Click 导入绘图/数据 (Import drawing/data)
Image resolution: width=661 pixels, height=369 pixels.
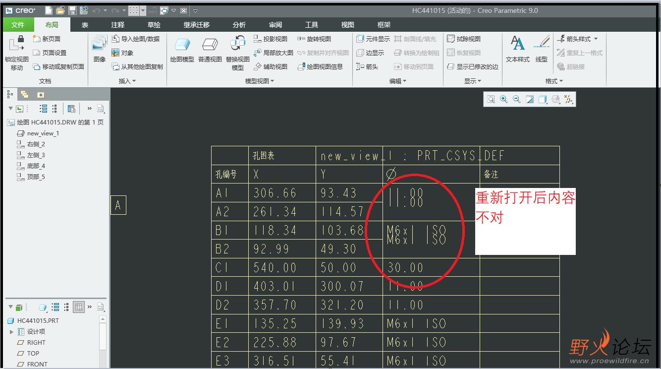tap(136, 39)
